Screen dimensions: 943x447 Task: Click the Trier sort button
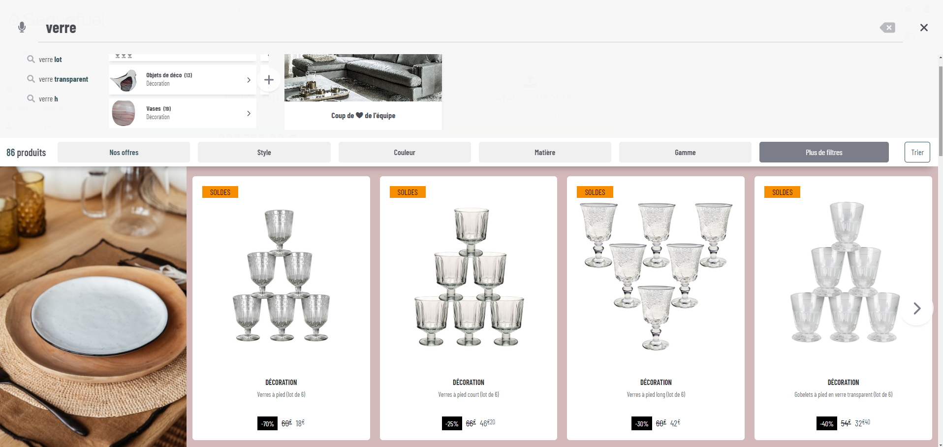[917, 152]
